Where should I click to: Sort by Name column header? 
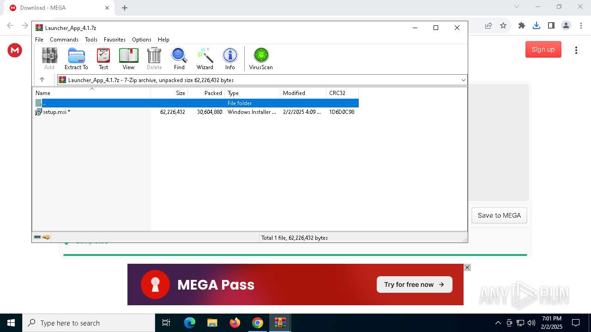pyautogui.click(x=91, y=93)
